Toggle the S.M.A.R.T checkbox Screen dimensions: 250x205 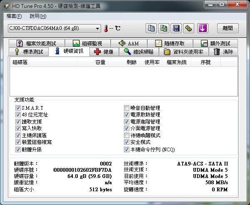(x=18, y=108)
